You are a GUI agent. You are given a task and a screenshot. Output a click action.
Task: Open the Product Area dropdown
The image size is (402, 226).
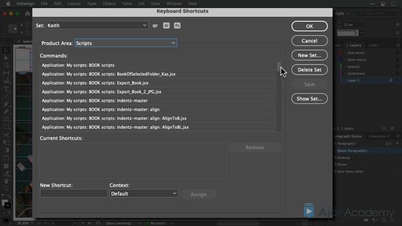click(x=126, y=43)
